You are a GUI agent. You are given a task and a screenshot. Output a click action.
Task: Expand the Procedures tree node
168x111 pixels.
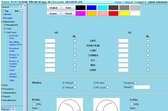coord(2,89)
